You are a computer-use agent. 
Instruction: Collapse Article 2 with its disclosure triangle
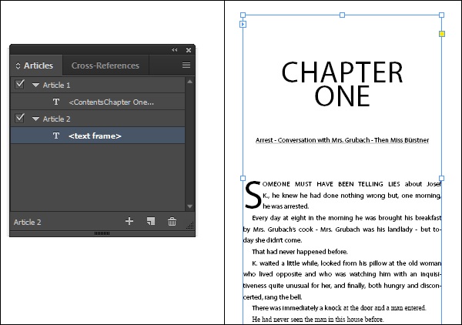35,119
